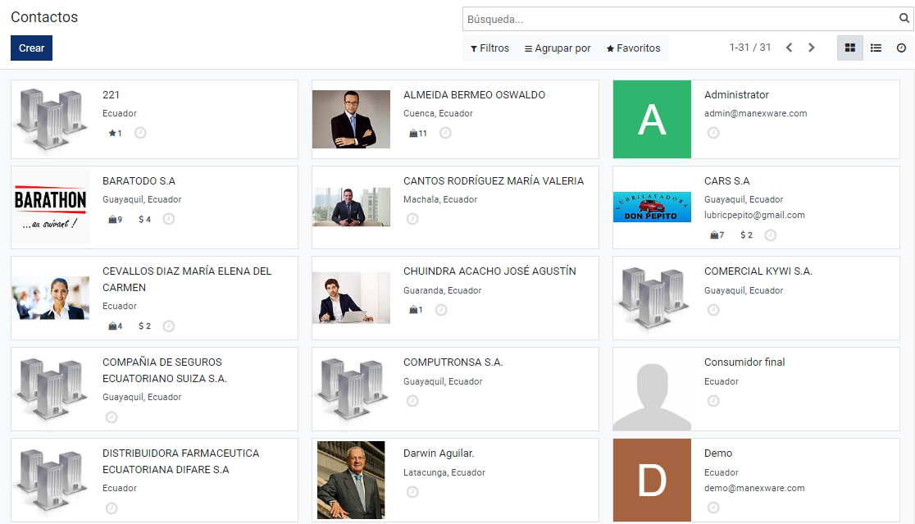The width and height of the screenshot is (915, 524).
Task: Go to next page arrow
Action: (811, 48)
